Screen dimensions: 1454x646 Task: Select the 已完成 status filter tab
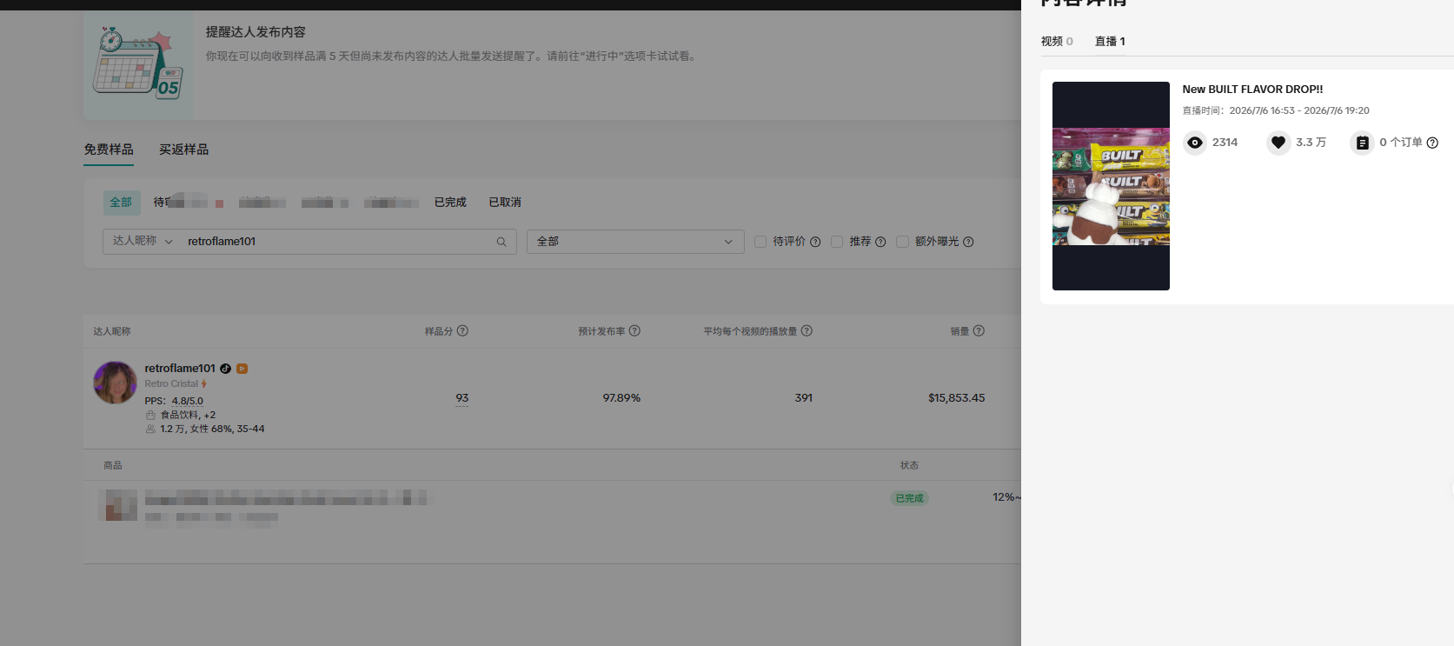450,203
